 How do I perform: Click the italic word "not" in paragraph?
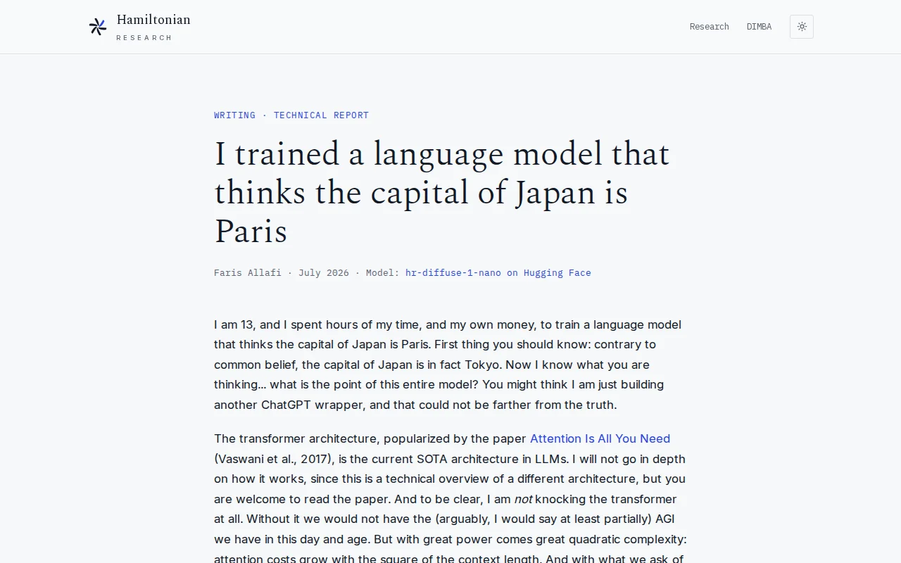[523, 499]
